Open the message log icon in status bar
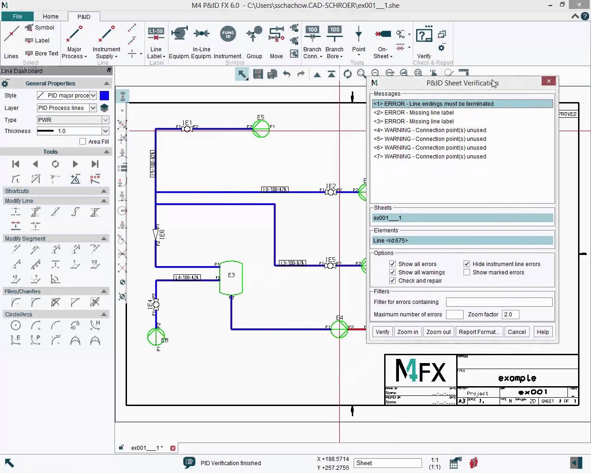 189,462
